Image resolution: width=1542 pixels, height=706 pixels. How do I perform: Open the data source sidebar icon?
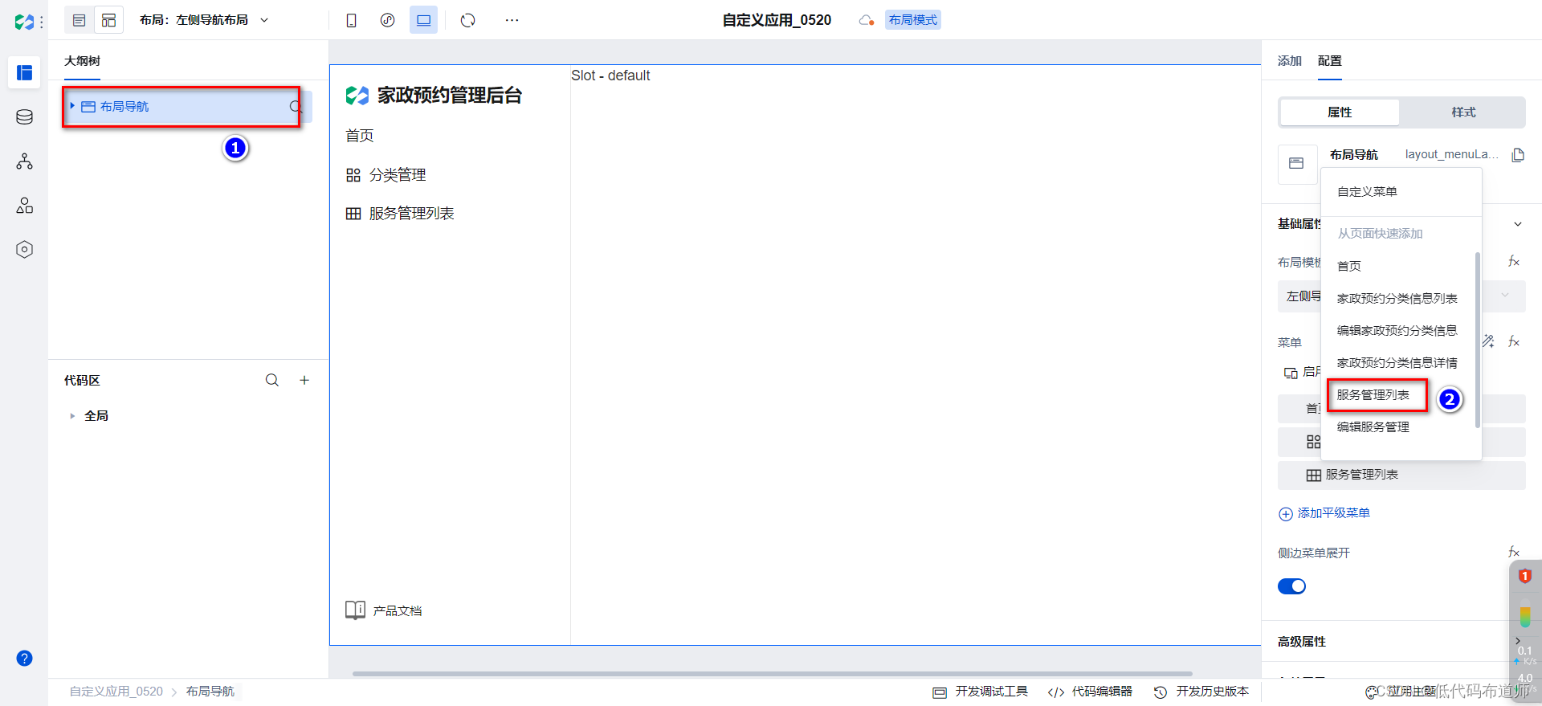pyautogui.click(x=24, y=117)
